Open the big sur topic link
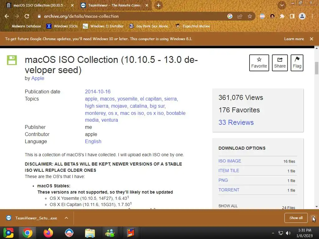 157,106
